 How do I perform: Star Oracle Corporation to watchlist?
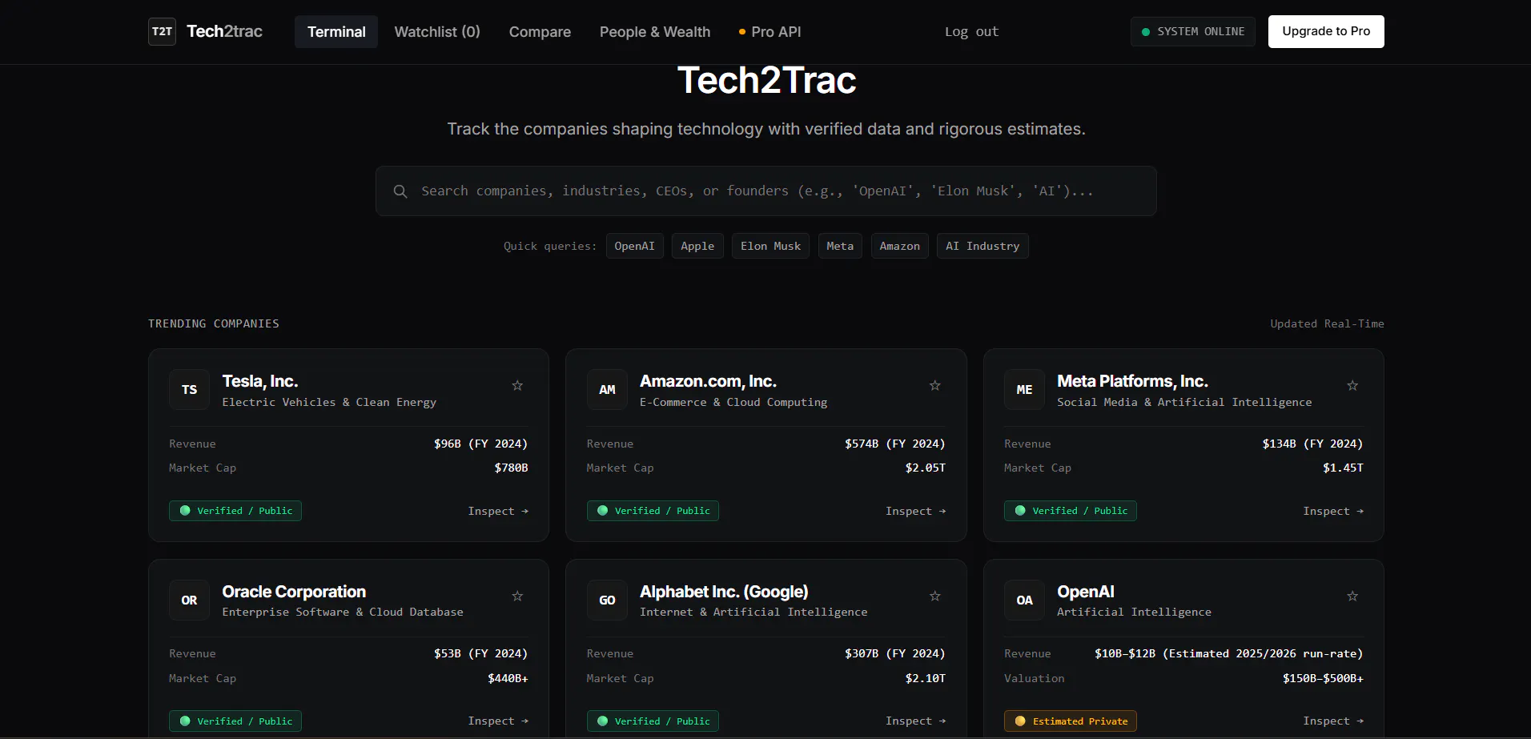(517, 596)
